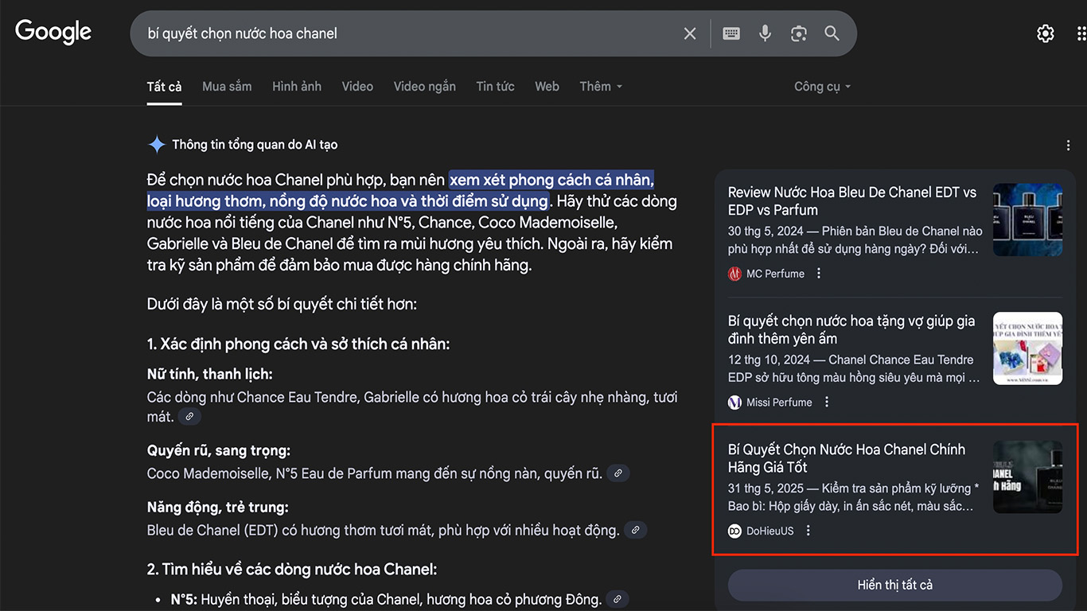Open Google apps grid
Viewport: 1087px width, 611px height.
1081,33
